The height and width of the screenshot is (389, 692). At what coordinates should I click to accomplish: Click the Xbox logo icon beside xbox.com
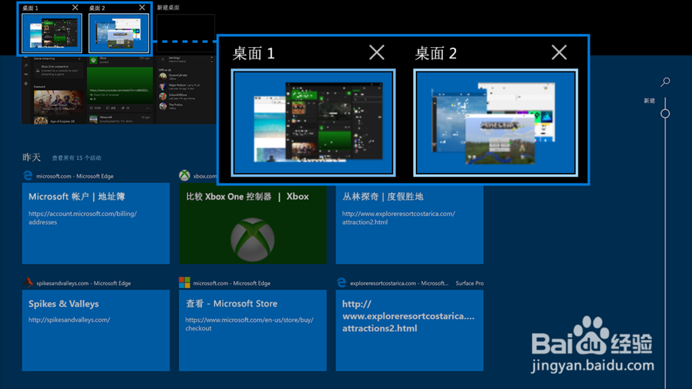pyautogui.click(x=185, y=176)
